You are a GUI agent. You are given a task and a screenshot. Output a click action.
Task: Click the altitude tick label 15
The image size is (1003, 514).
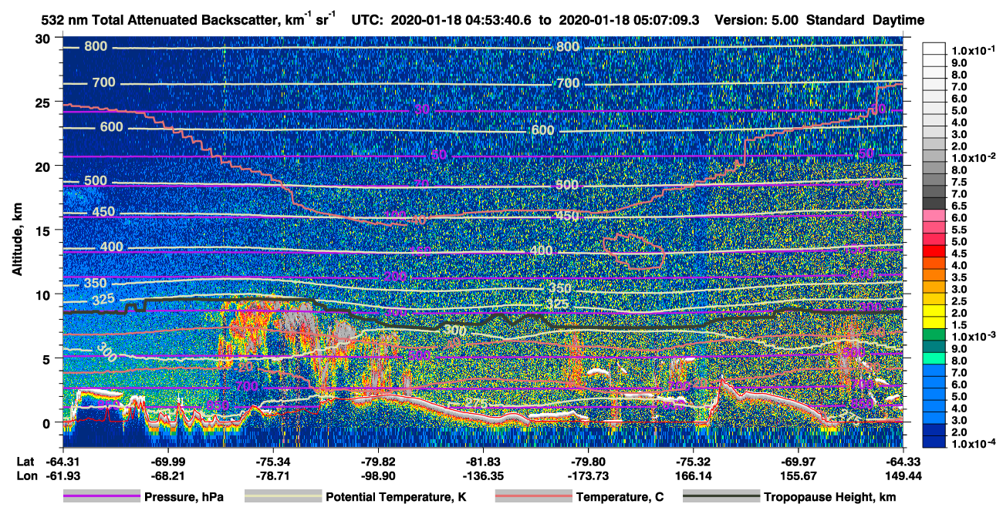[45, 230]
